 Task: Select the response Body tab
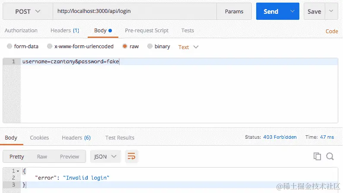click(x=11, y=137)
